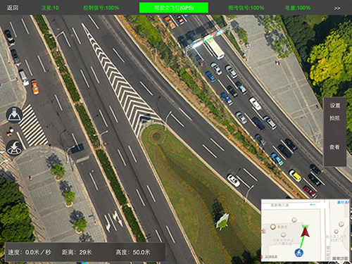Tap the 电量:100% battery status
Viewport: 352px width, 264px height.
tap(298, 8)
